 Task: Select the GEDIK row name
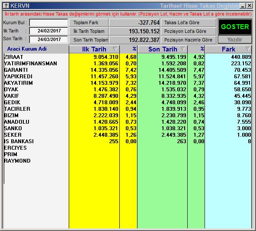(12, 103)
